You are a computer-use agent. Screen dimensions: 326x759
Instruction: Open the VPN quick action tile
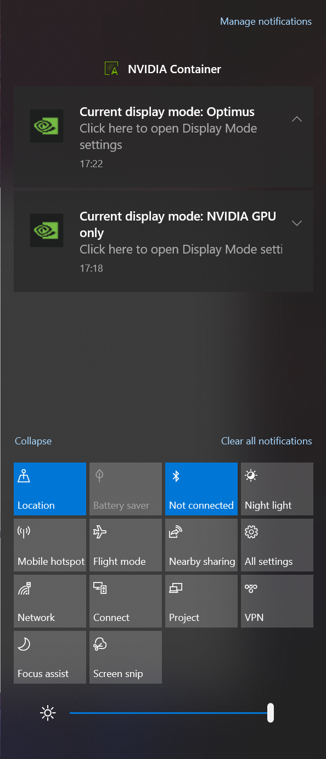pyautogui.click(x=277, y=601)
